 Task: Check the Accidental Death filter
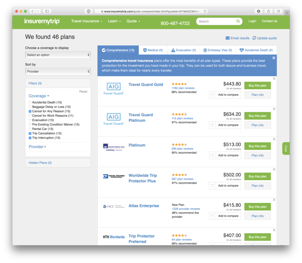(x=30, y=103)
